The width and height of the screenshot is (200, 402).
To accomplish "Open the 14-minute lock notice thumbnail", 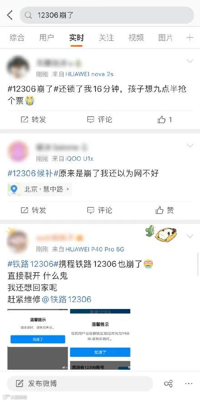I will point(100,339).
